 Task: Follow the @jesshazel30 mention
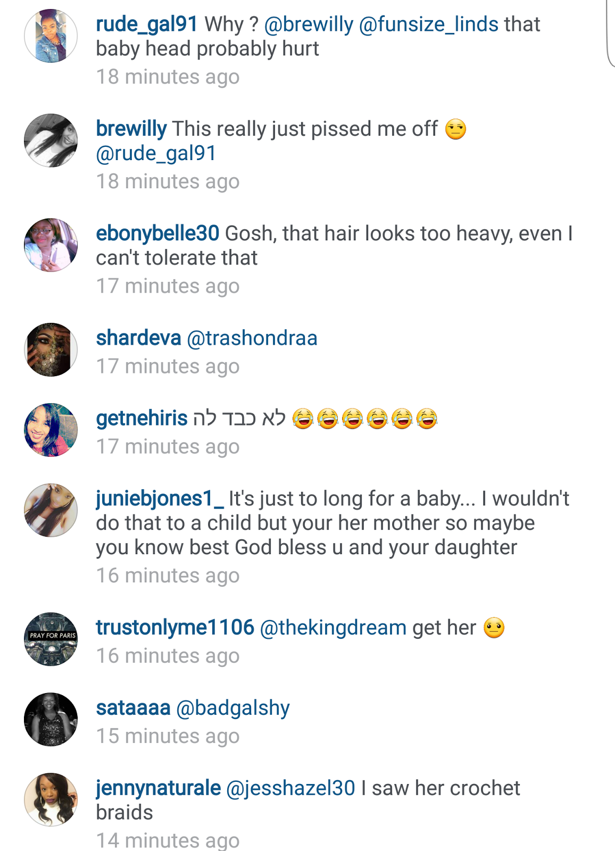[290, 788]
